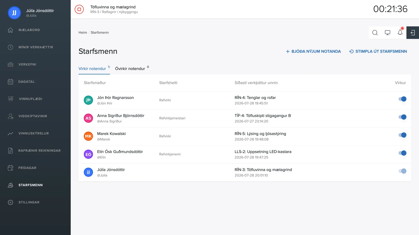419x235 pixels.
Task: Click Elín Ósk's EÓ avatar
Action: [x=88, y=154]
